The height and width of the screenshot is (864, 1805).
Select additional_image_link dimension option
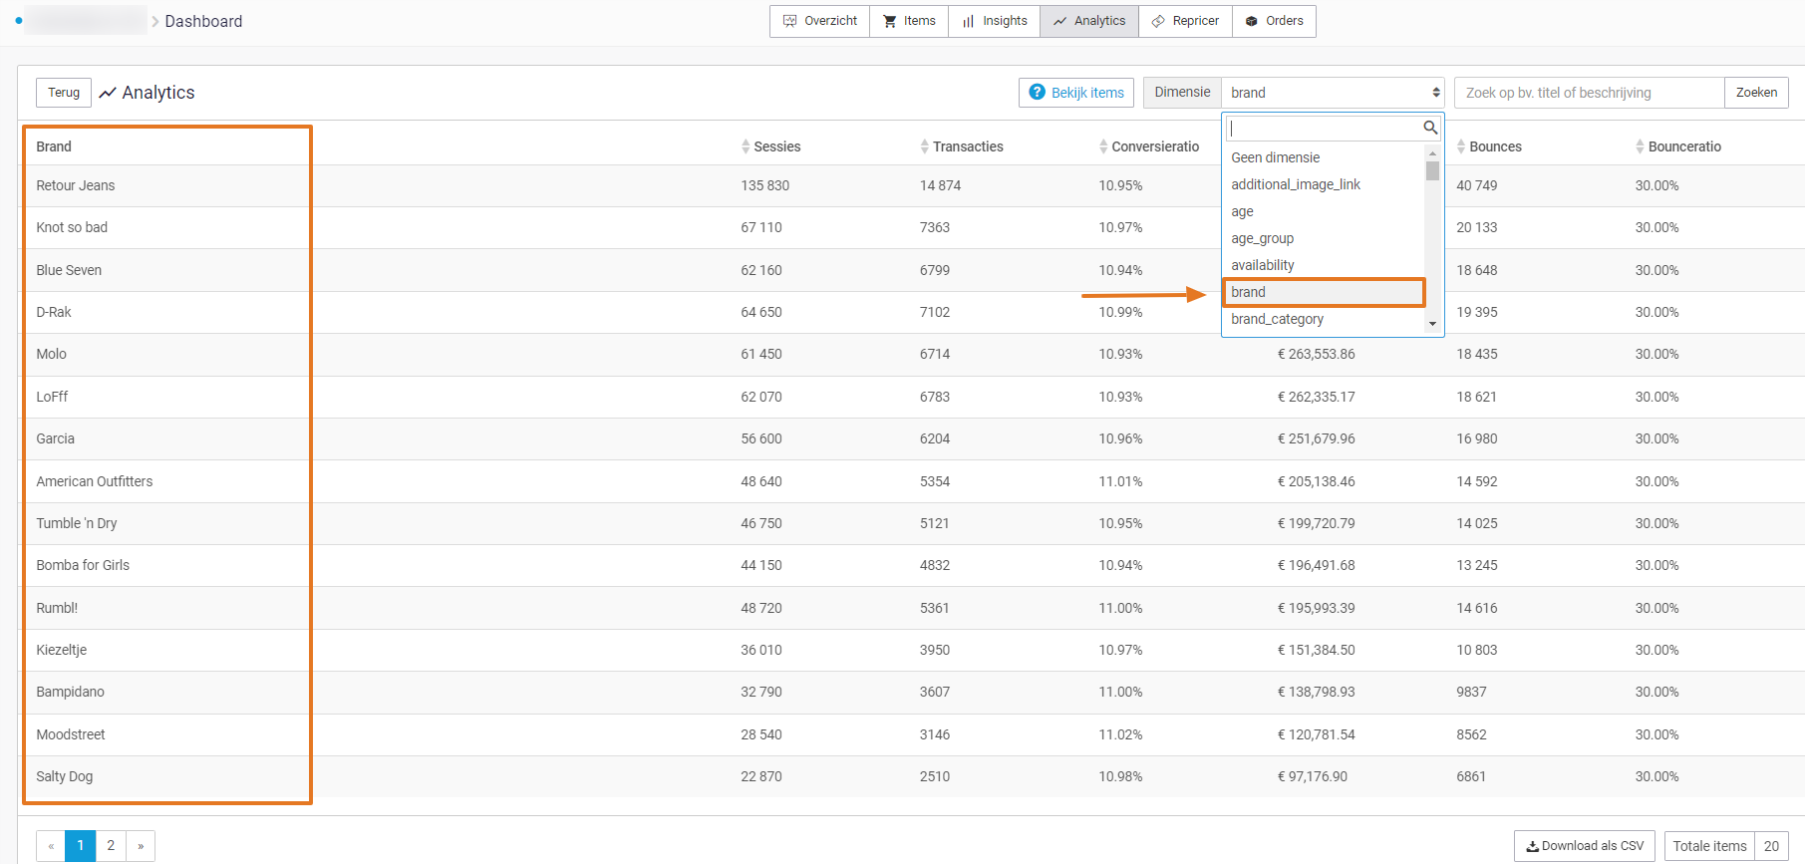tap(1324, 184)
